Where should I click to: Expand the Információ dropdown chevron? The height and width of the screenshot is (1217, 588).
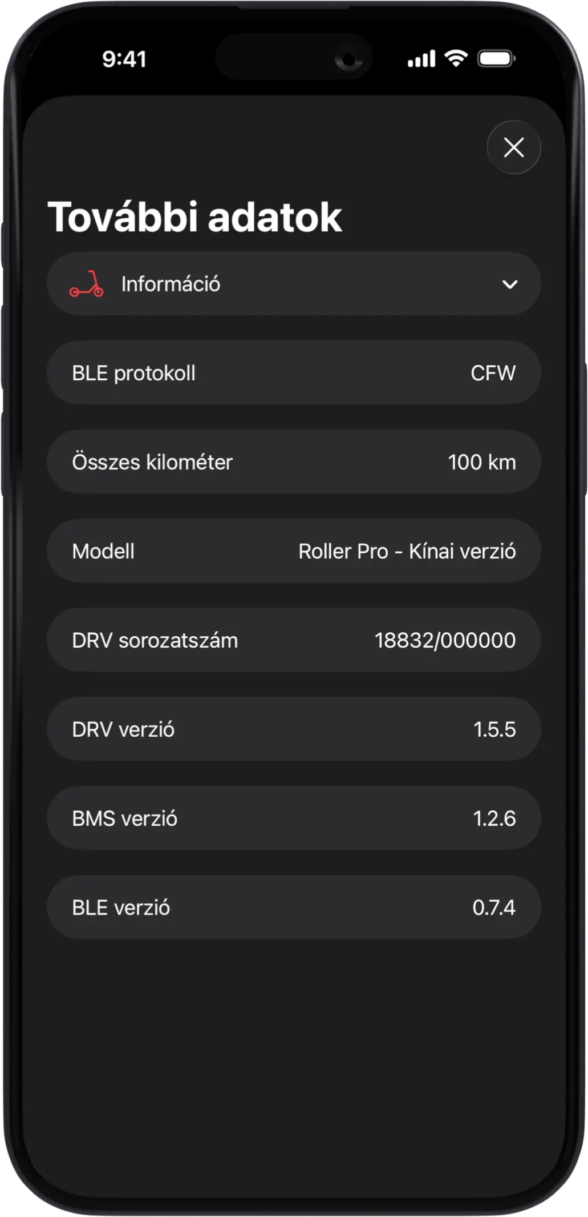tap(509, 284)
